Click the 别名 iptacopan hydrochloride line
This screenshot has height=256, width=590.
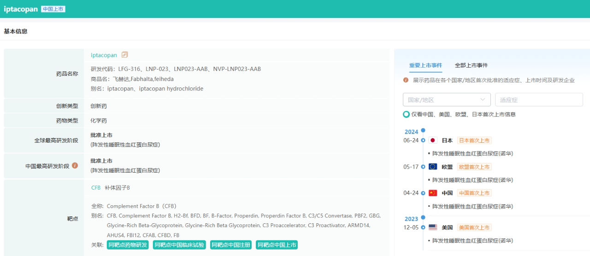click(147, 88)
